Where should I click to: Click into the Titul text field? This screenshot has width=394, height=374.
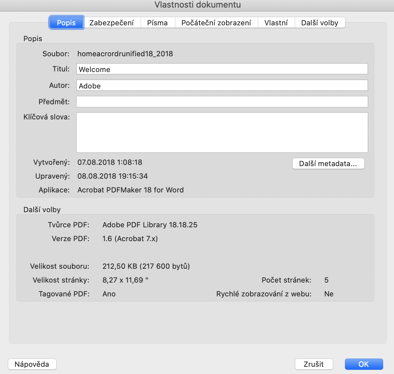222,69
